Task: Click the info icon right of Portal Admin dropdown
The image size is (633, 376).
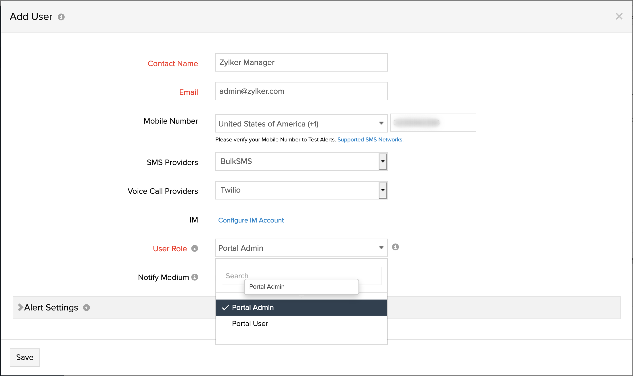Action: pos(395,247)
